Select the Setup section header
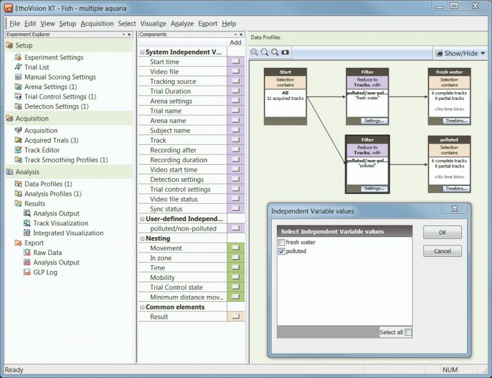This screenshot has width=492, height=378. pyautogui.click(x=69, y=45)
